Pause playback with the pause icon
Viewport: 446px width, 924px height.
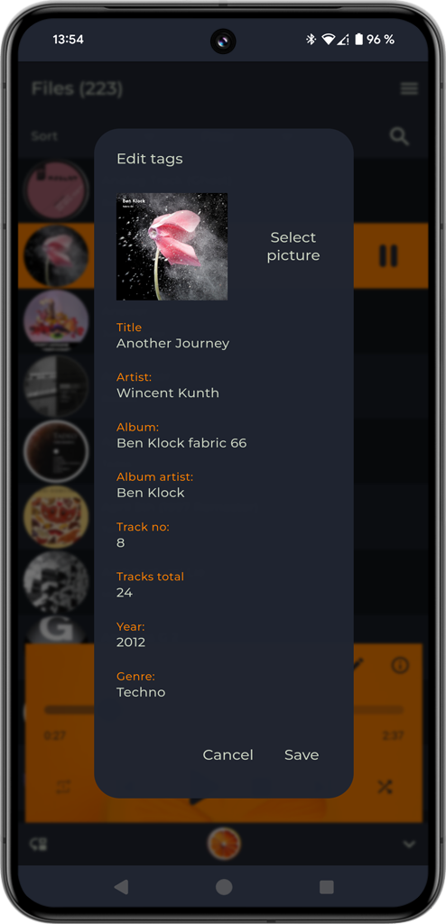point(388,255)
